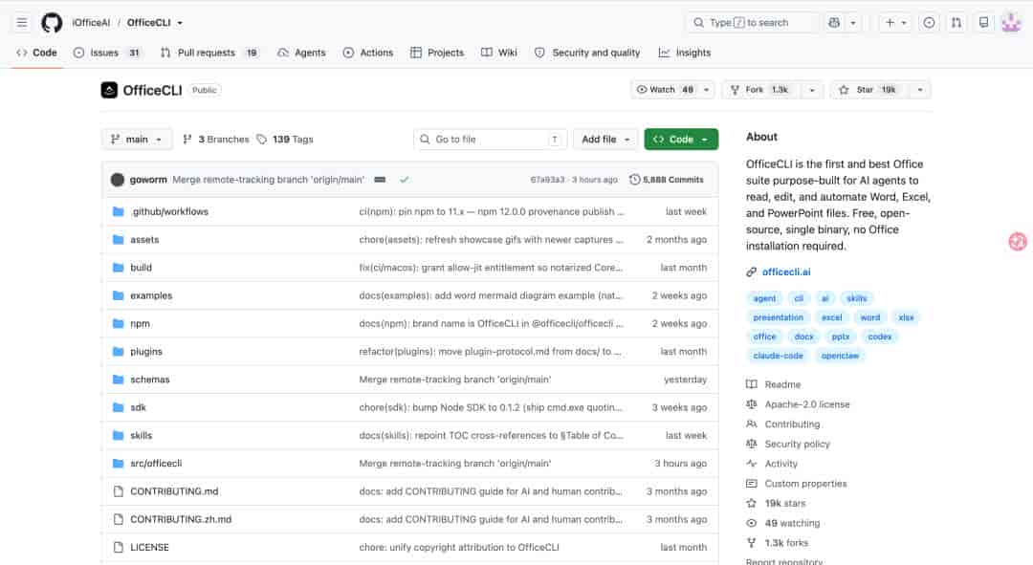Click the Go to file search field

(490, 140)
